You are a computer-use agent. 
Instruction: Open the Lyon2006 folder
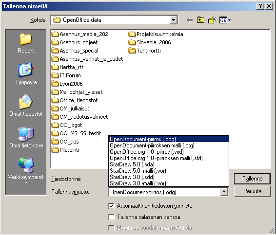pos(67,84)
